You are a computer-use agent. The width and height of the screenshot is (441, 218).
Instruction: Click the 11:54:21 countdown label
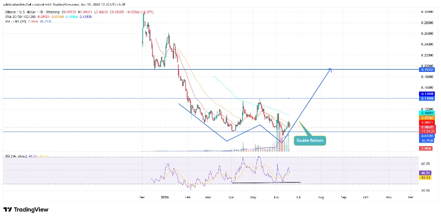tap(427, 131)
